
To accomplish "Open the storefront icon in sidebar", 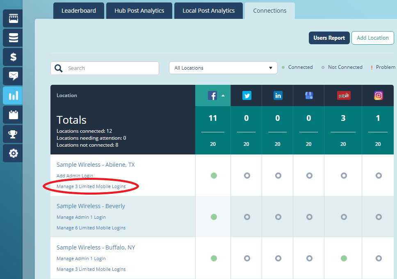I will pyautogui.click(x=13, y=18).
